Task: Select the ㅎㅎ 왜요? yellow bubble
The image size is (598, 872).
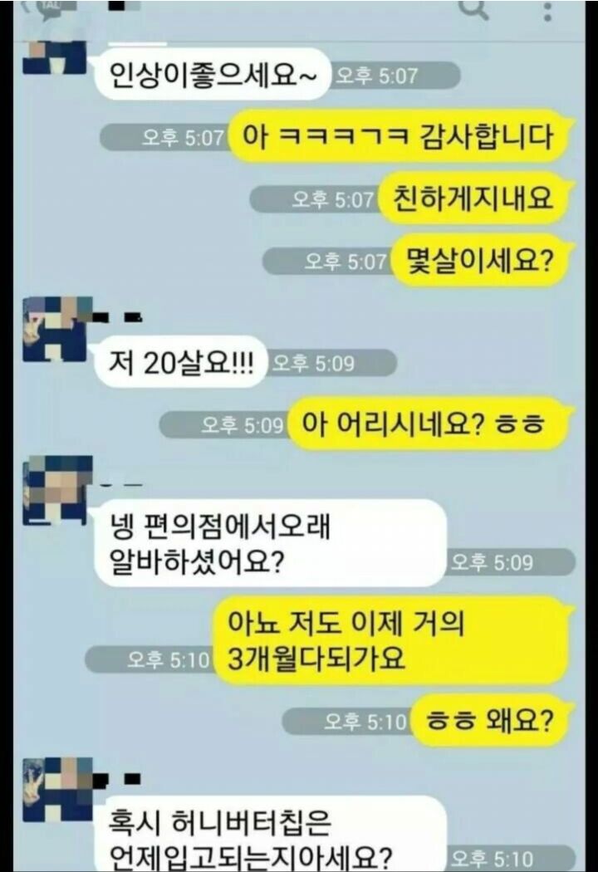Action: point(491,721)
